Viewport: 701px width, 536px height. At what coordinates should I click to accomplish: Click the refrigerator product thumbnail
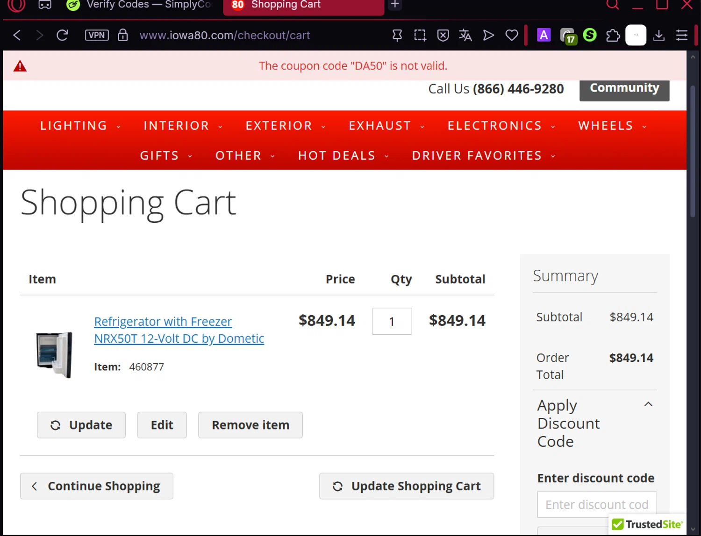(54, 355)
